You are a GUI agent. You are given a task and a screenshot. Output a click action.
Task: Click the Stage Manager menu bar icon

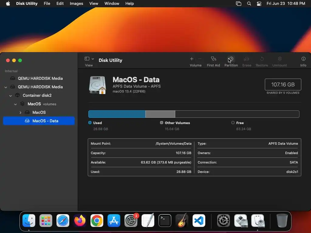238,4
